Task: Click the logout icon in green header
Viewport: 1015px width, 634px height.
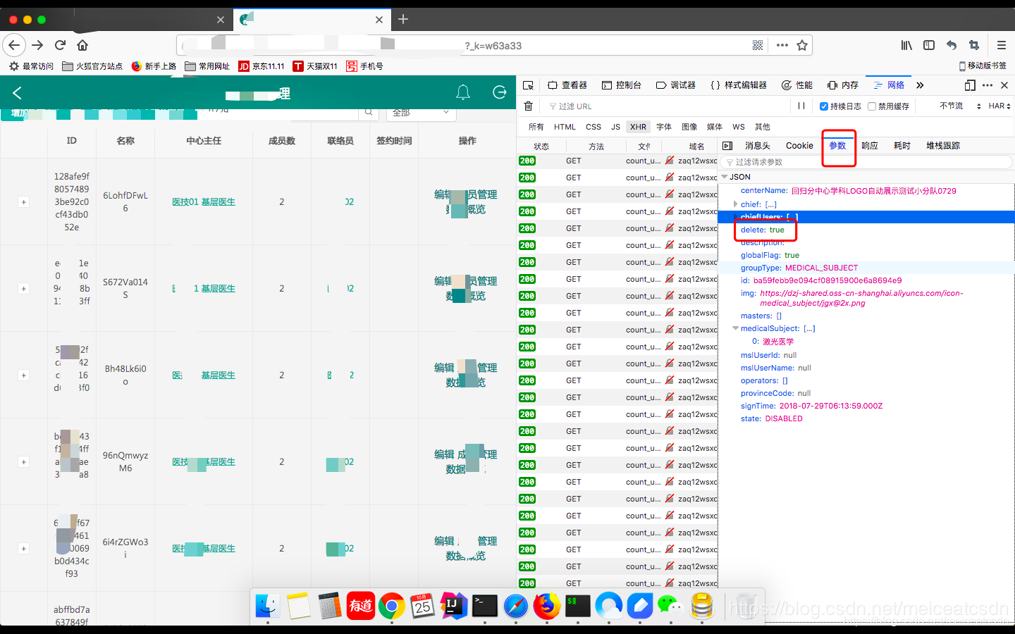Action: pos(500,92)
